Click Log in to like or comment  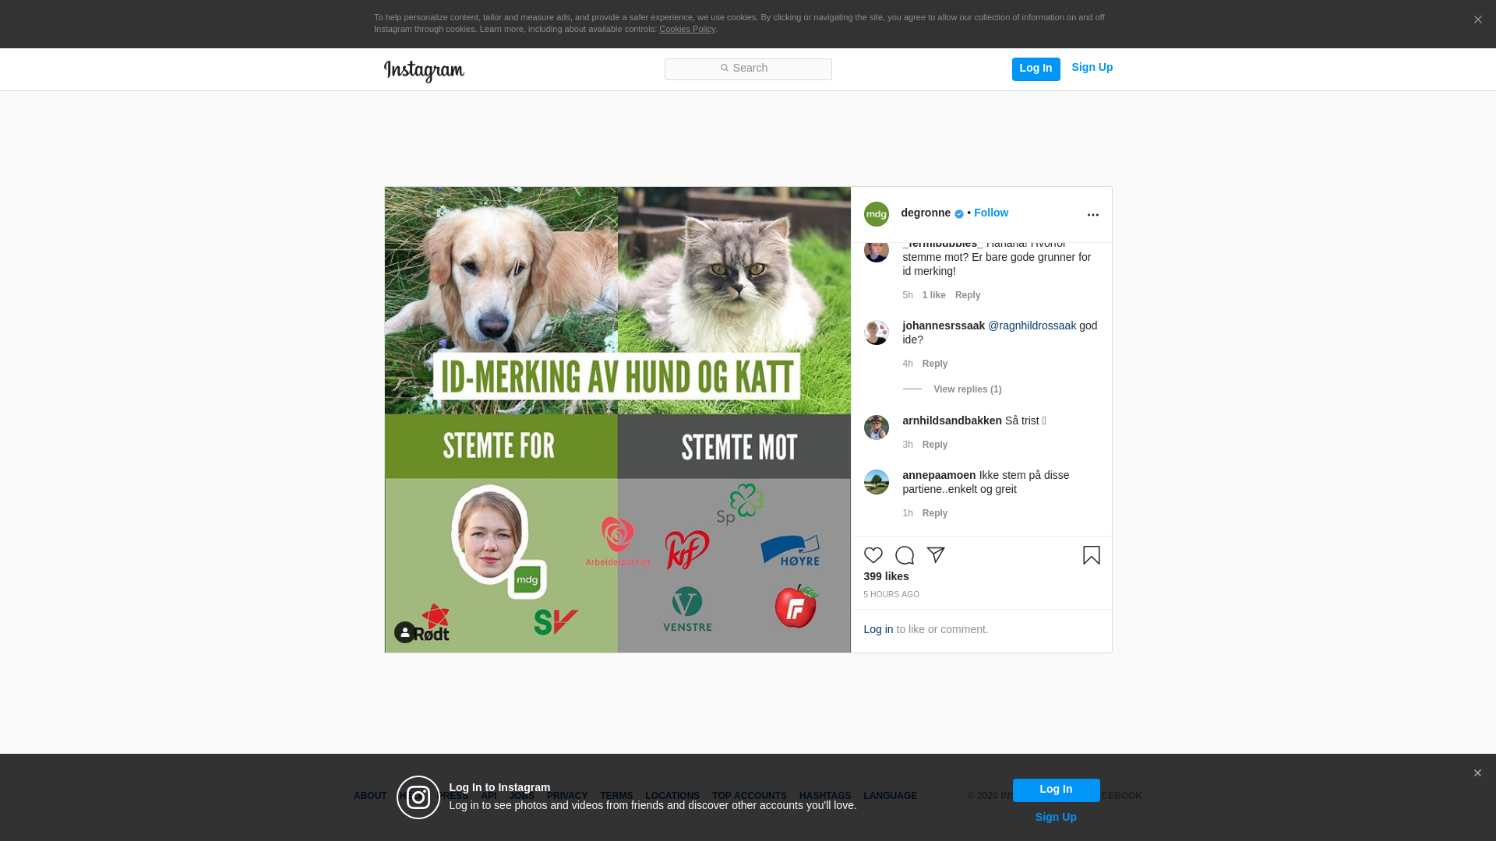878,630
